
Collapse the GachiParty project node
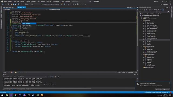point(141,16)
